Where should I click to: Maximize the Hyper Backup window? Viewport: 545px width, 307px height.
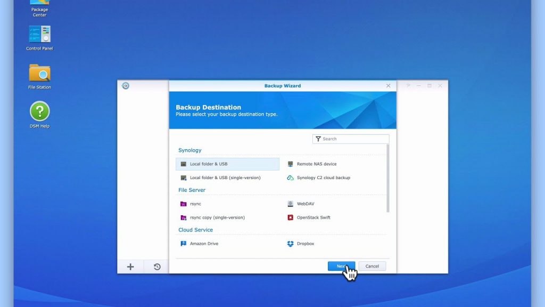coord(430,86)
